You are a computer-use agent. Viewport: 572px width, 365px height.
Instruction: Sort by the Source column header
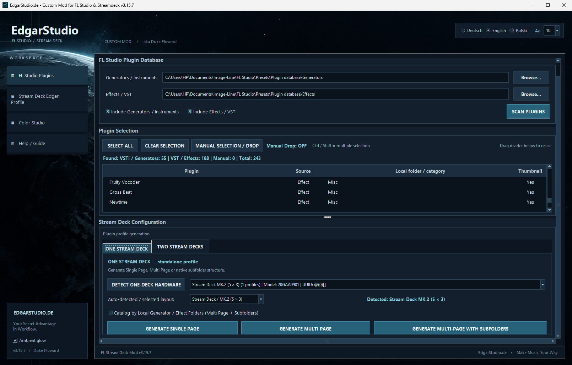303,171
